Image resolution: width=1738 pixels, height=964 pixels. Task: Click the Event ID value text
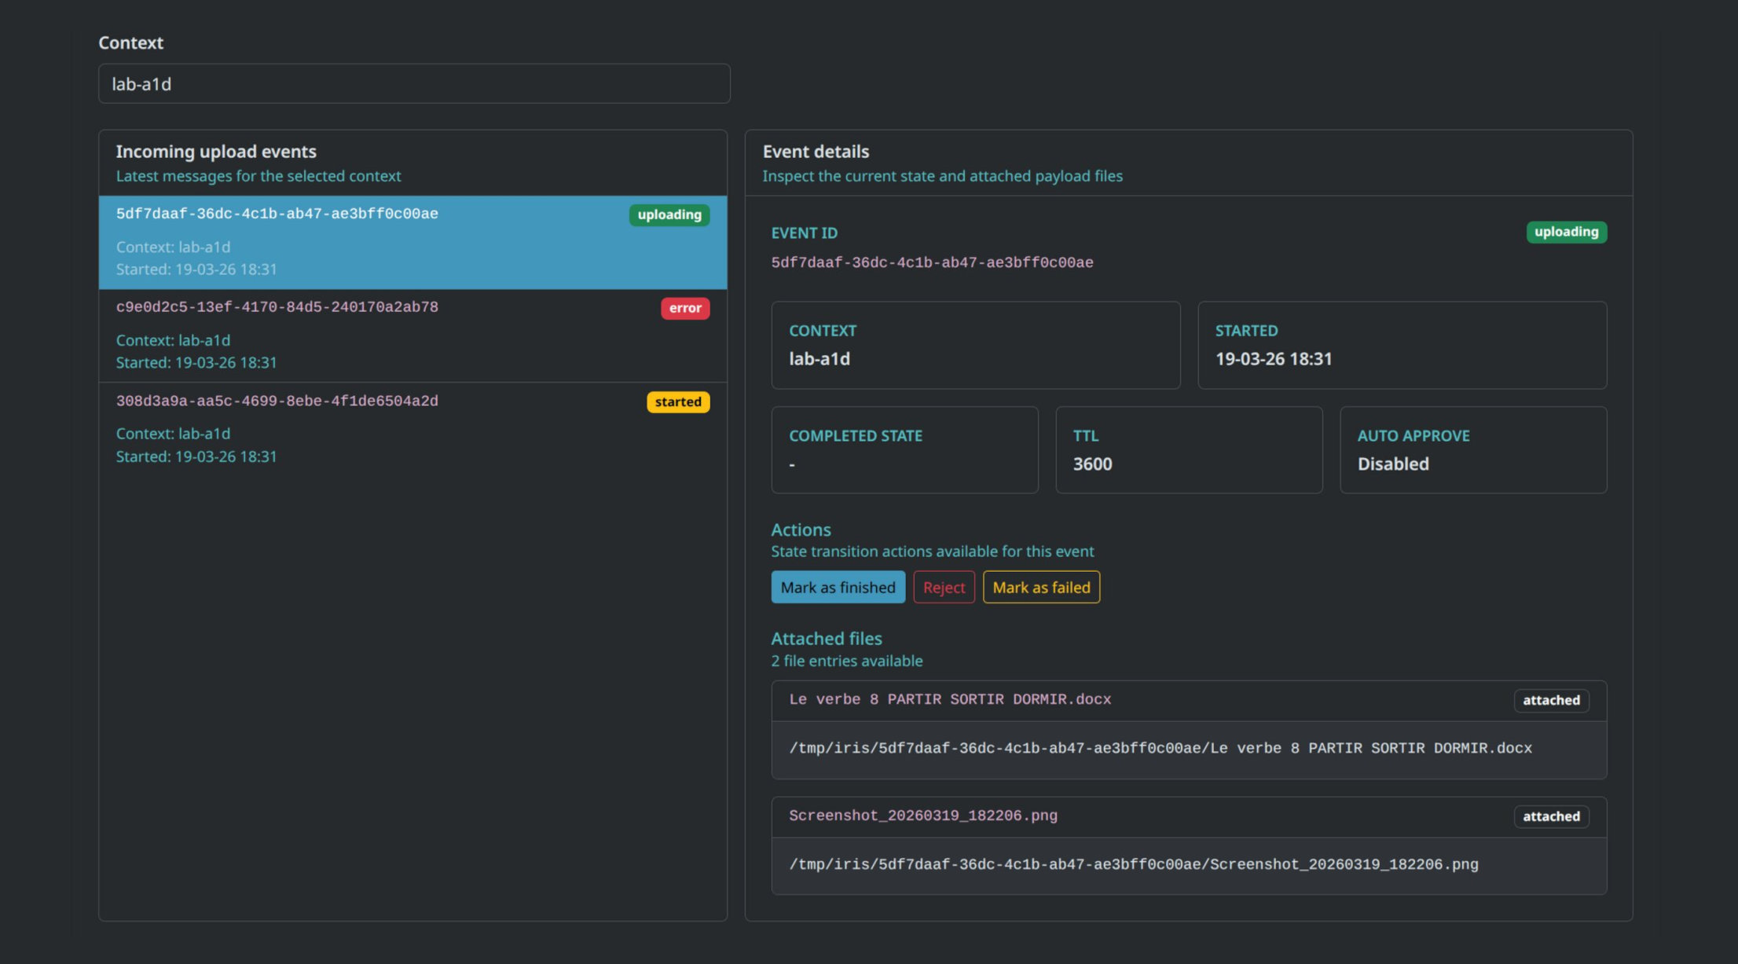click(x=932, y=262)
